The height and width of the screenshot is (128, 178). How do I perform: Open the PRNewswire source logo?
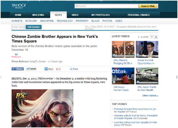pyautogui.click(x=16, y=55)
